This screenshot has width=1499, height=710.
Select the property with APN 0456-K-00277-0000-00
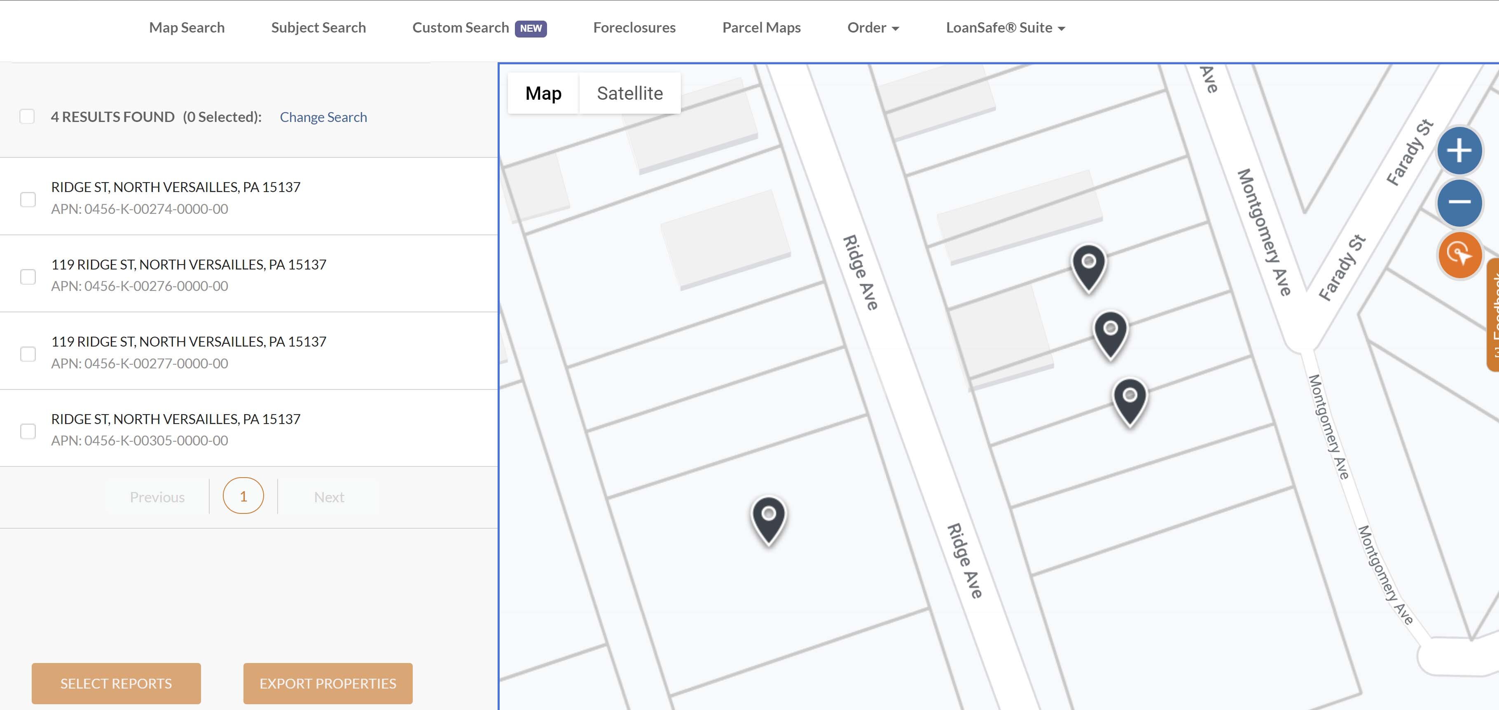pyautogui.click(x=28, y=354)
